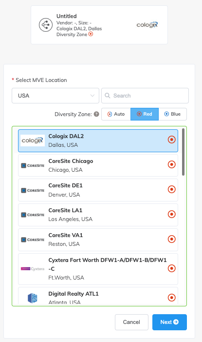Select the Red diversity zone option
This screenshot has width=202, height=342.
(145, 114)
